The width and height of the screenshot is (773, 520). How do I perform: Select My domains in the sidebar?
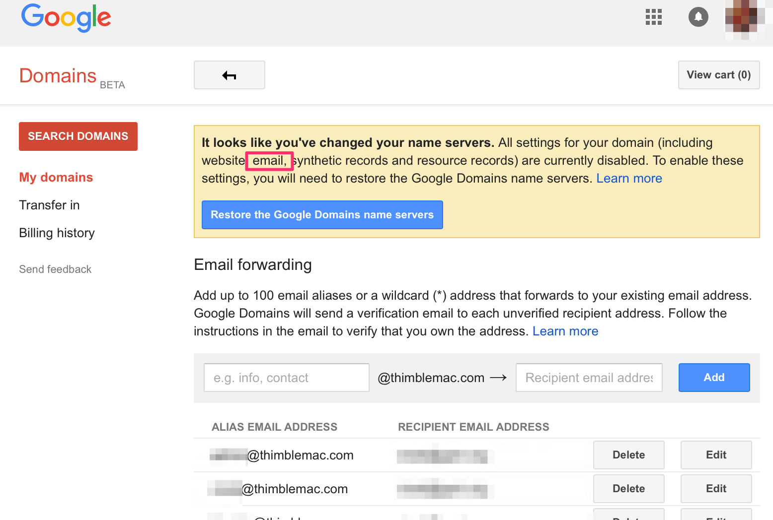[x=56, y=177]
